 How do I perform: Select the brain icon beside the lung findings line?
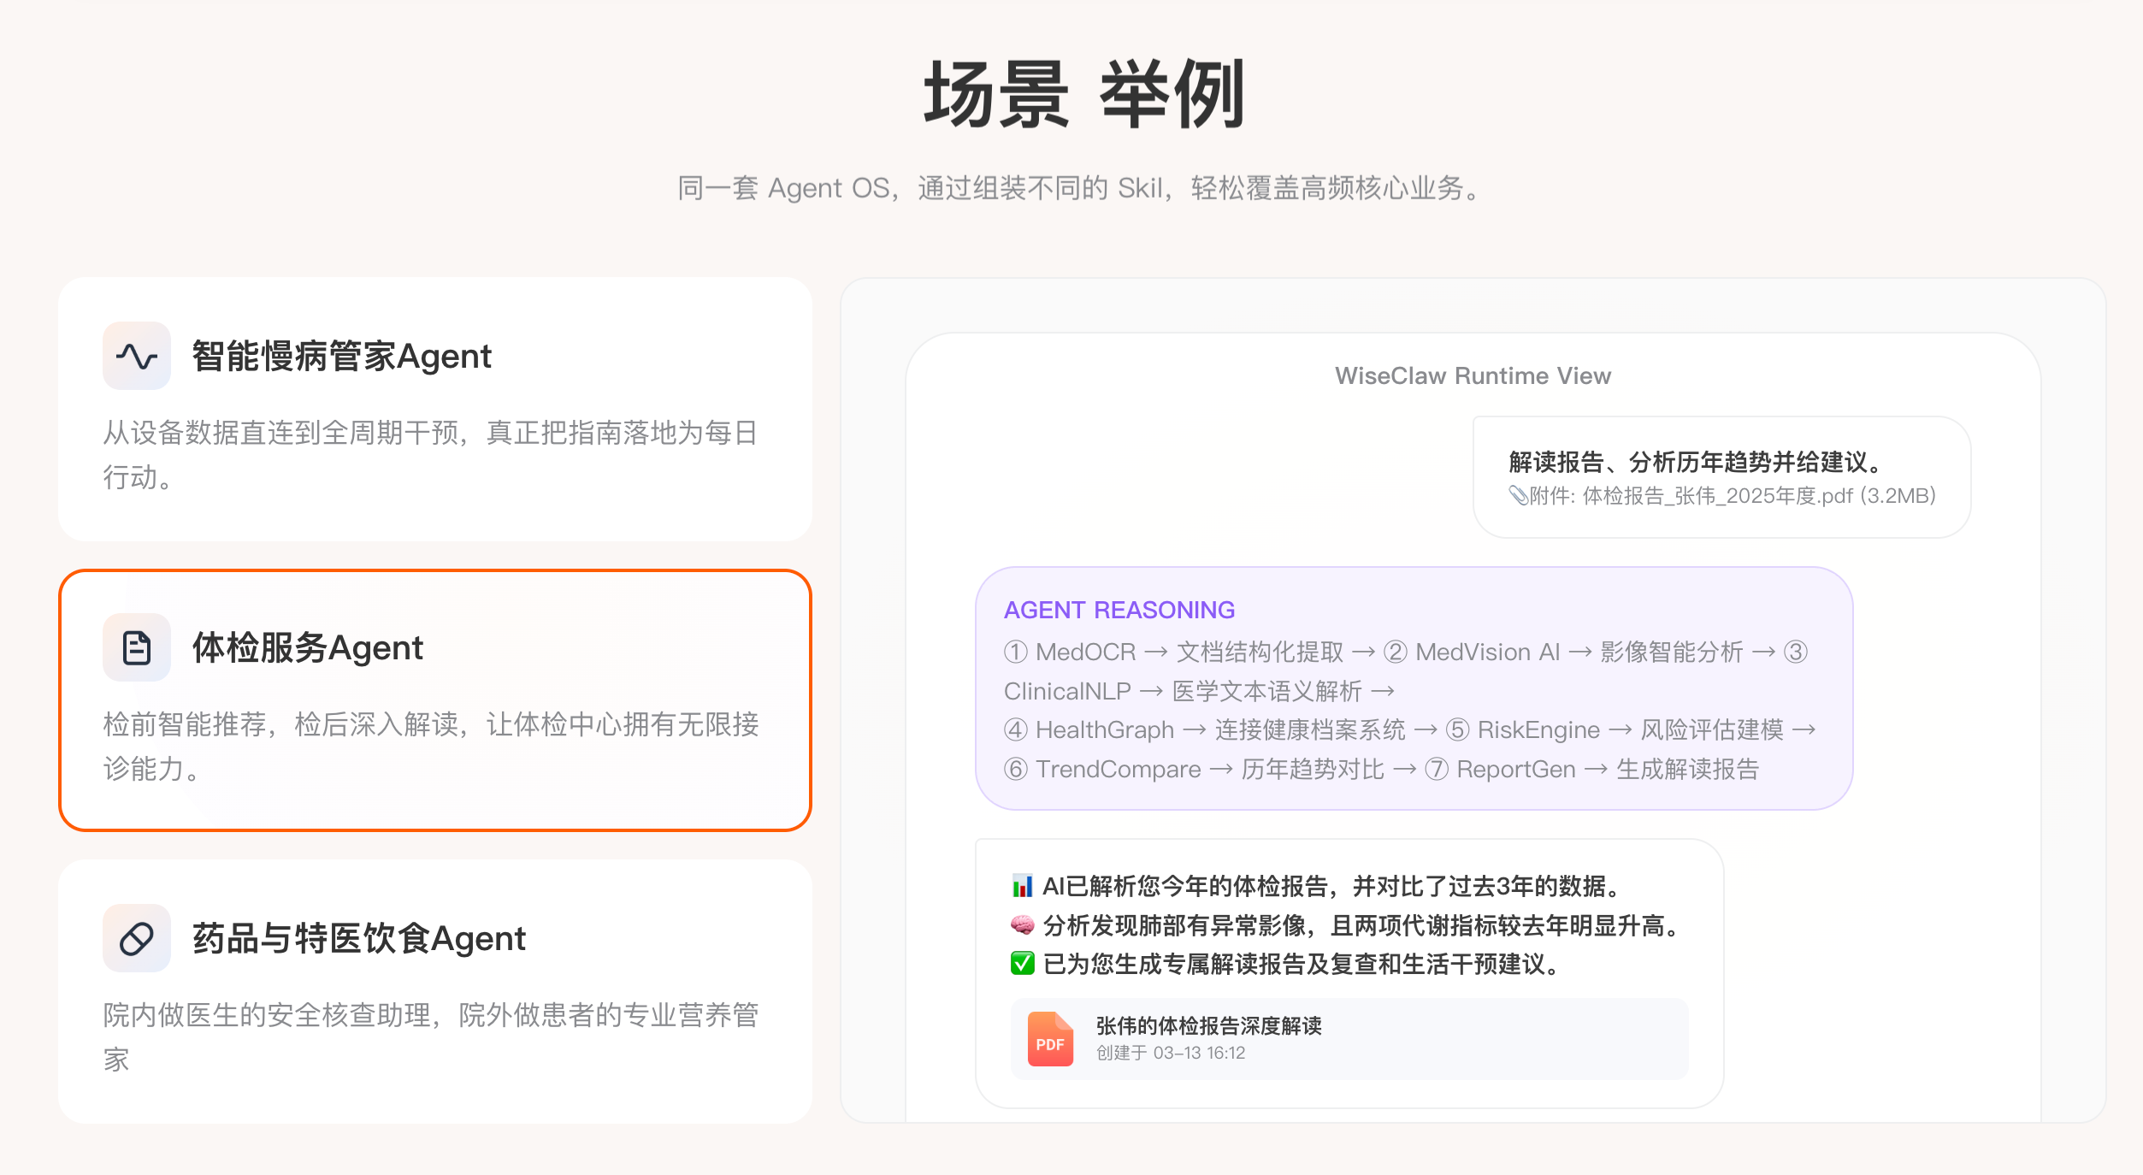[1021, 926]
